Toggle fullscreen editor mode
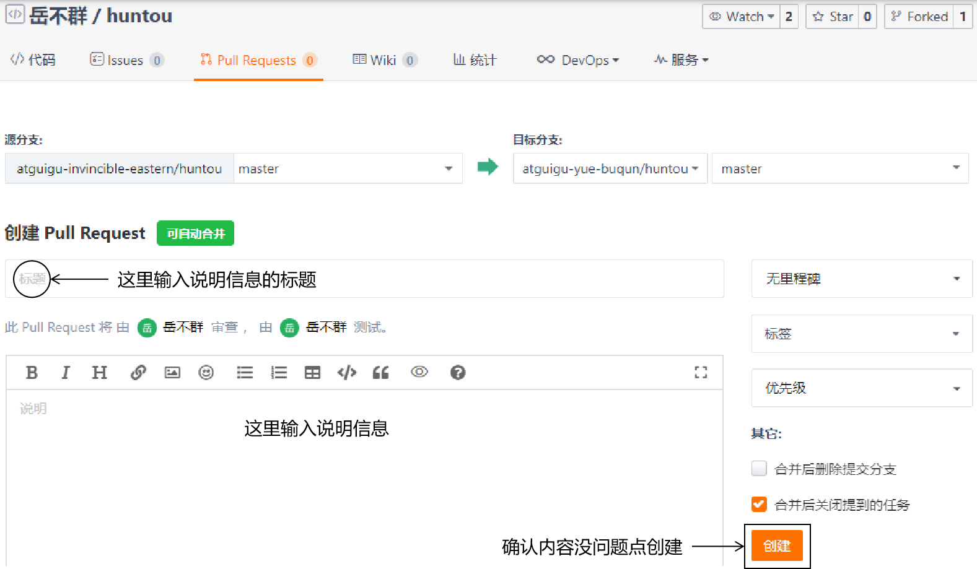This screenshot has height=569, width=977. point(701,372)
